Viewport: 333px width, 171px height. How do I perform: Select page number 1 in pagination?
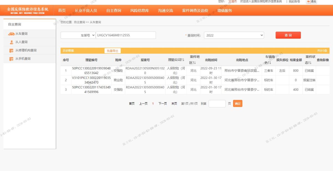click(153, 104)
